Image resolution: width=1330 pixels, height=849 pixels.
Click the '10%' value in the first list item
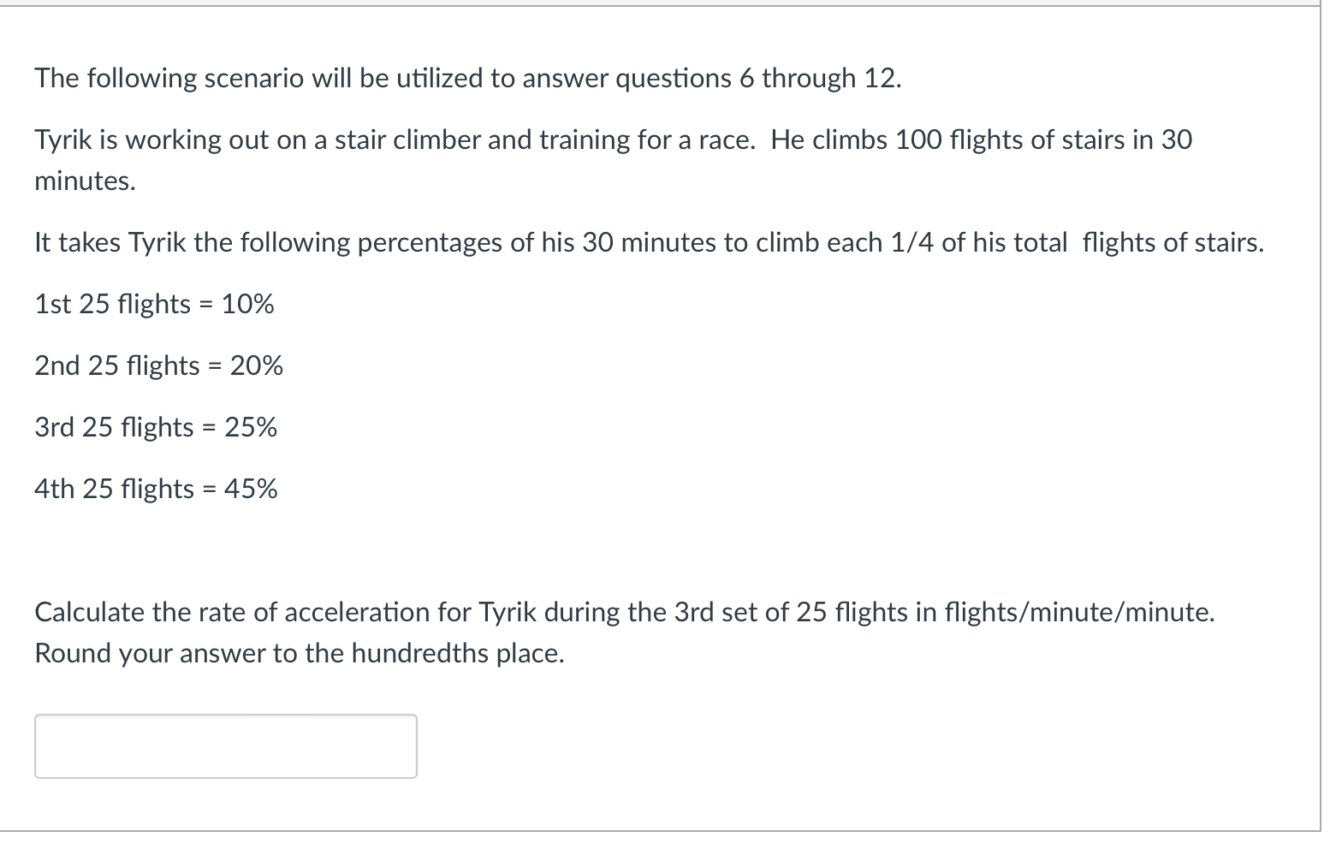pos(250,304)
